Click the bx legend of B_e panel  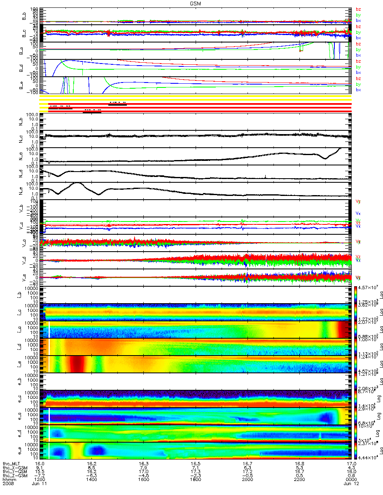coord(358,90)
